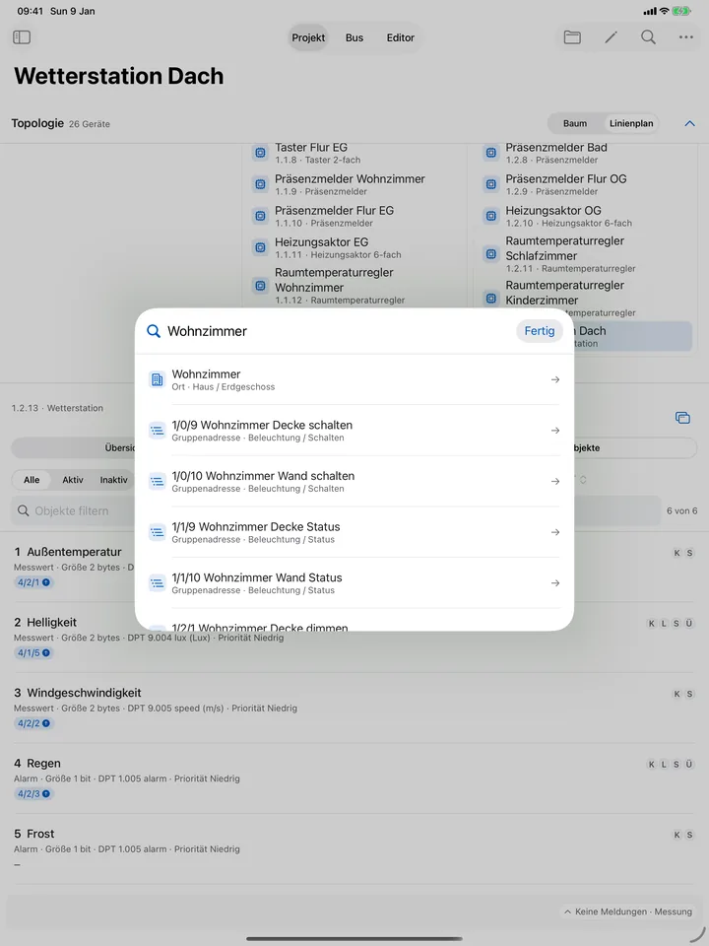Click the search field containing Wohnzimmer
This screenshot has height=946, width=709.
338,331
